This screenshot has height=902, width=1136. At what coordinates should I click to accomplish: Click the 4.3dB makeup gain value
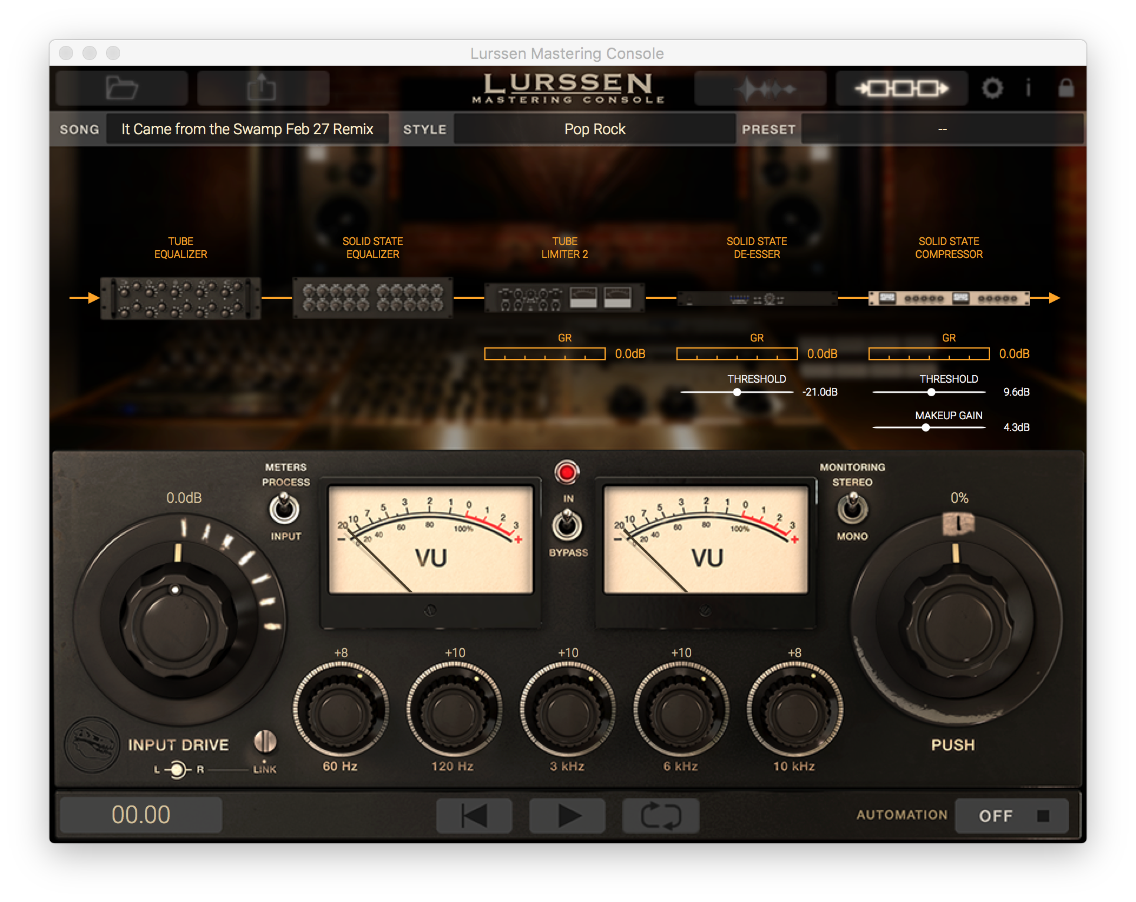pos(1016,427)
